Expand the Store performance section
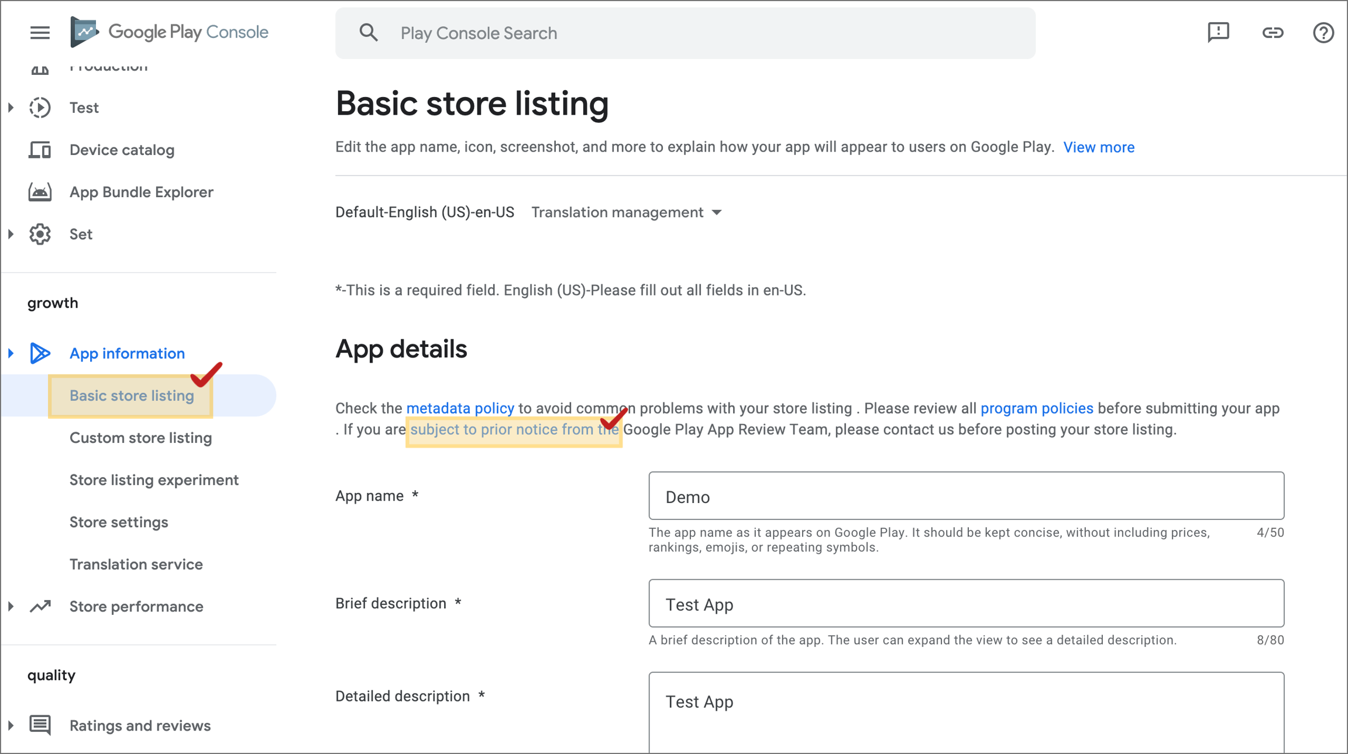This screenshot has height=754, width=1348. (x=11, y=607)
